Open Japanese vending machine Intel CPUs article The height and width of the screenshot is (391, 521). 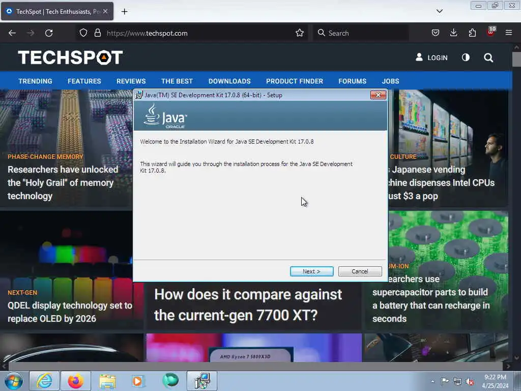441,183
